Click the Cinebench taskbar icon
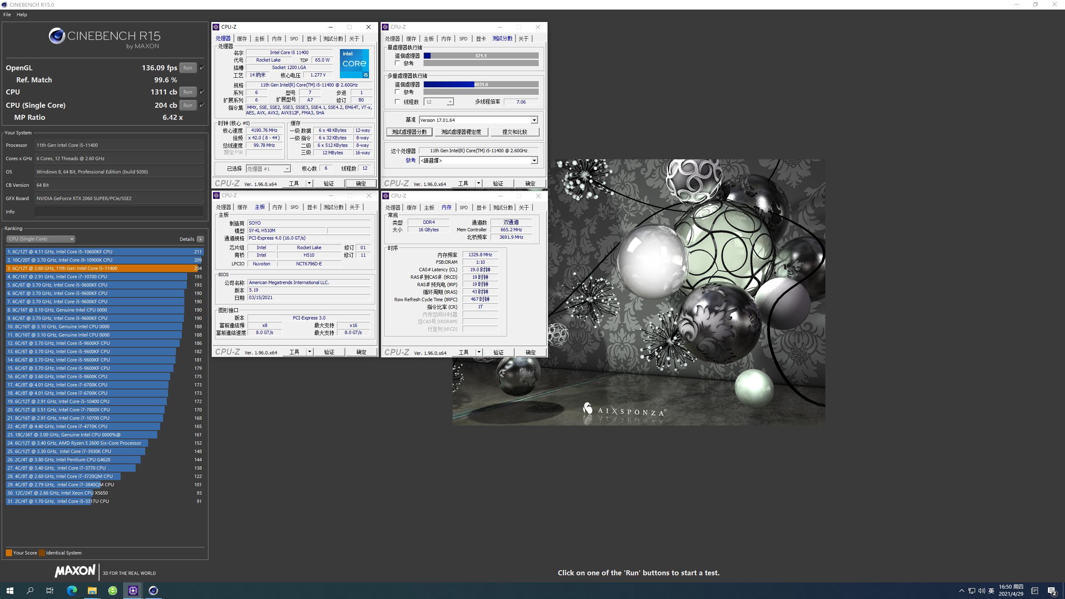The width and height of the screenshot is (1065, 599). coord(153,590)
